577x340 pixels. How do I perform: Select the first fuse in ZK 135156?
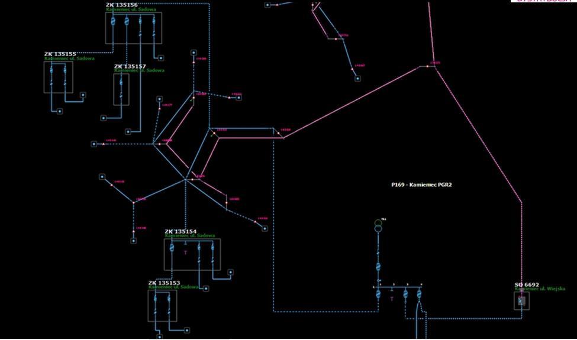[113, 21]
